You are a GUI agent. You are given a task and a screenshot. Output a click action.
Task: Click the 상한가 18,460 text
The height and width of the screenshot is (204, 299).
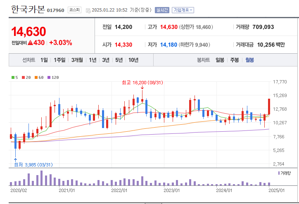coord(196,27)
